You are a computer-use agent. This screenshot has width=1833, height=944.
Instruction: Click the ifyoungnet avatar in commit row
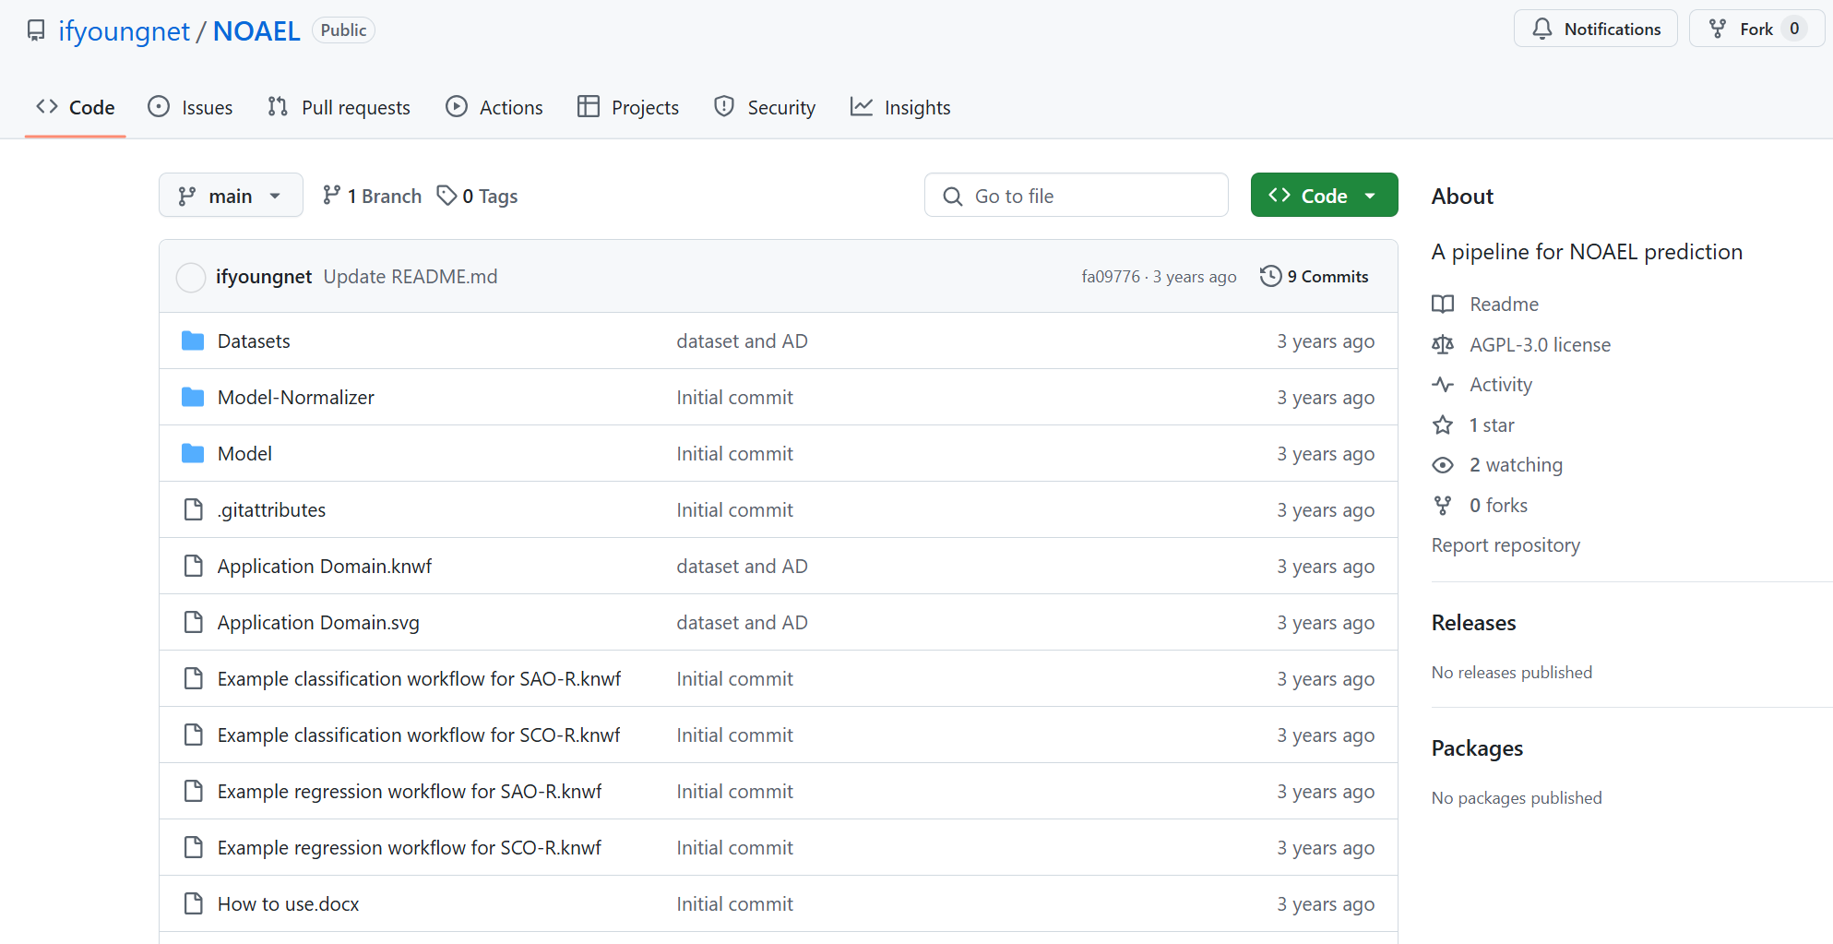pyautogui.click(x=190, y=277)
